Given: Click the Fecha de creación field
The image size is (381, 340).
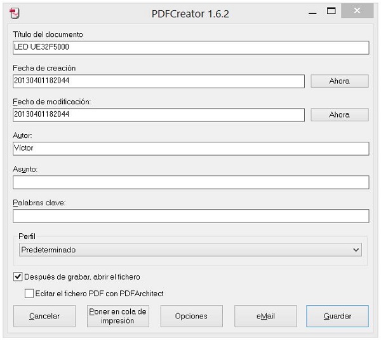Looking at the screenshot, I should (158, 81).
